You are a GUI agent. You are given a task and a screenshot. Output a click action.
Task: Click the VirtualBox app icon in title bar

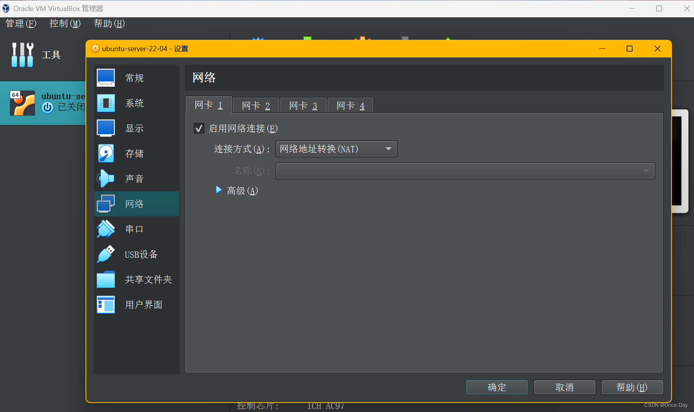pos(6,8)
